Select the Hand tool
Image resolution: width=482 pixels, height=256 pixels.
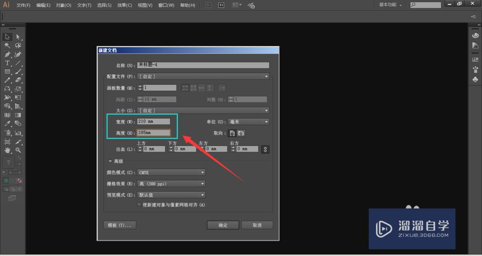pyautogui.click(x=7, y=150)
